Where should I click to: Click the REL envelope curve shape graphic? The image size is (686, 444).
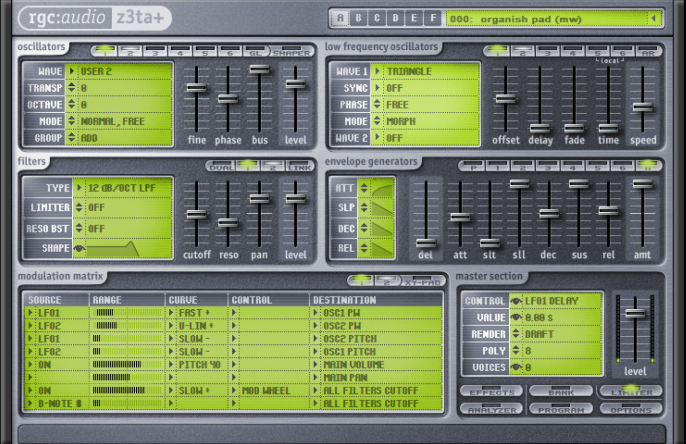pyautogui.click(x=382, y=248)
